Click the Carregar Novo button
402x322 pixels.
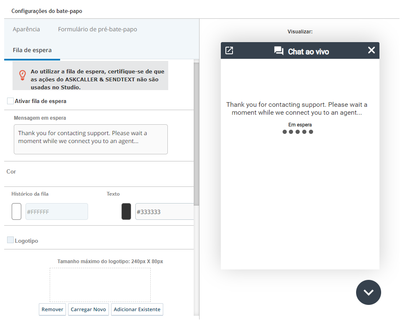pos(88,309)
